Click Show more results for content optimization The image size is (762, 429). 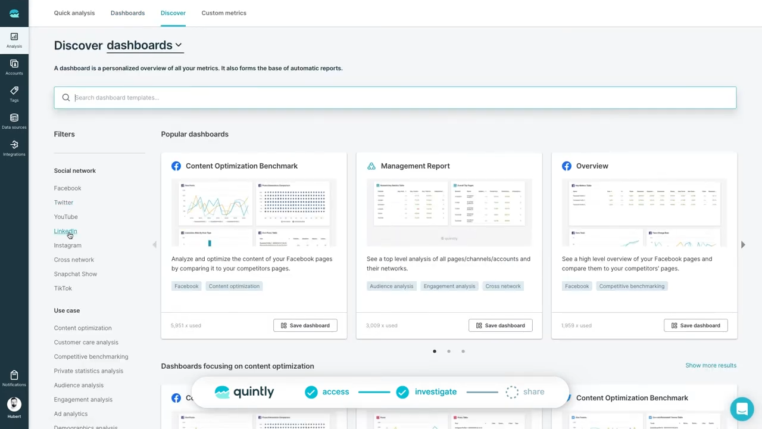pos(710,365)
